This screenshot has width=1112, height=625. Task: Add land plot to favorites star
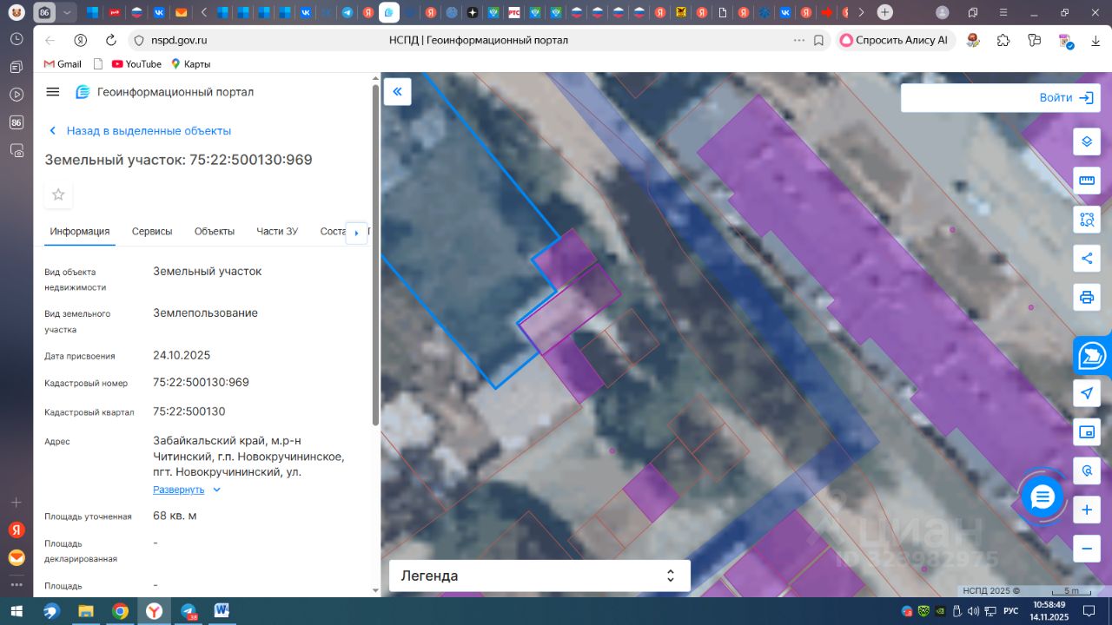[58, 194]
